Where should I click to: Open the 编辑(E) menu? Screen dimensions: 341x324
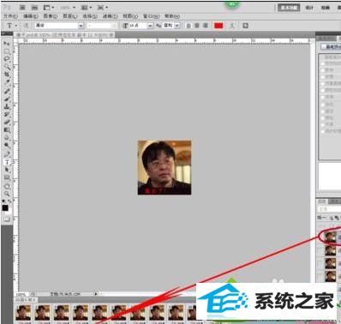click(31, 16)
